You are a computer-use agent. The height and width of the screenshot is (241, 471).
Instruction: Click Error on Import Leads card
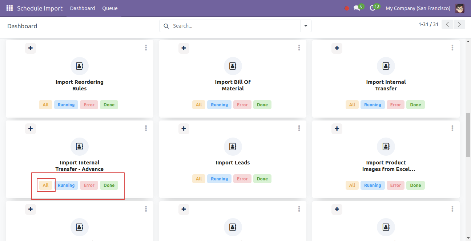click(x=242, y=179)
